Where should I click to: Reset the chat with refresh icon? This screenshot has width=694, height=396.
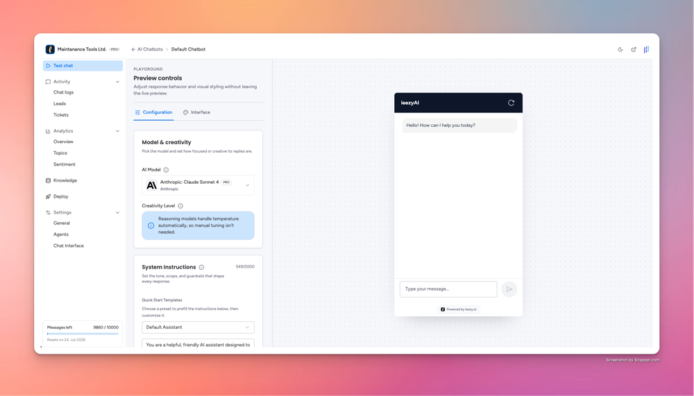pos(511,103)
